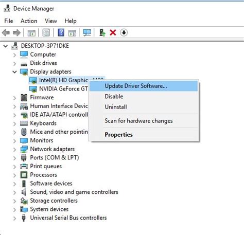Expand the Ports (COM & LPT) arrow

pos(15,158)
